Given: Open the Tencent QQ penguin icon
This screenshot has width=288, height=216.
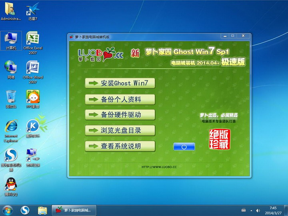Looking at the screenshot, I should click(11, 187).
